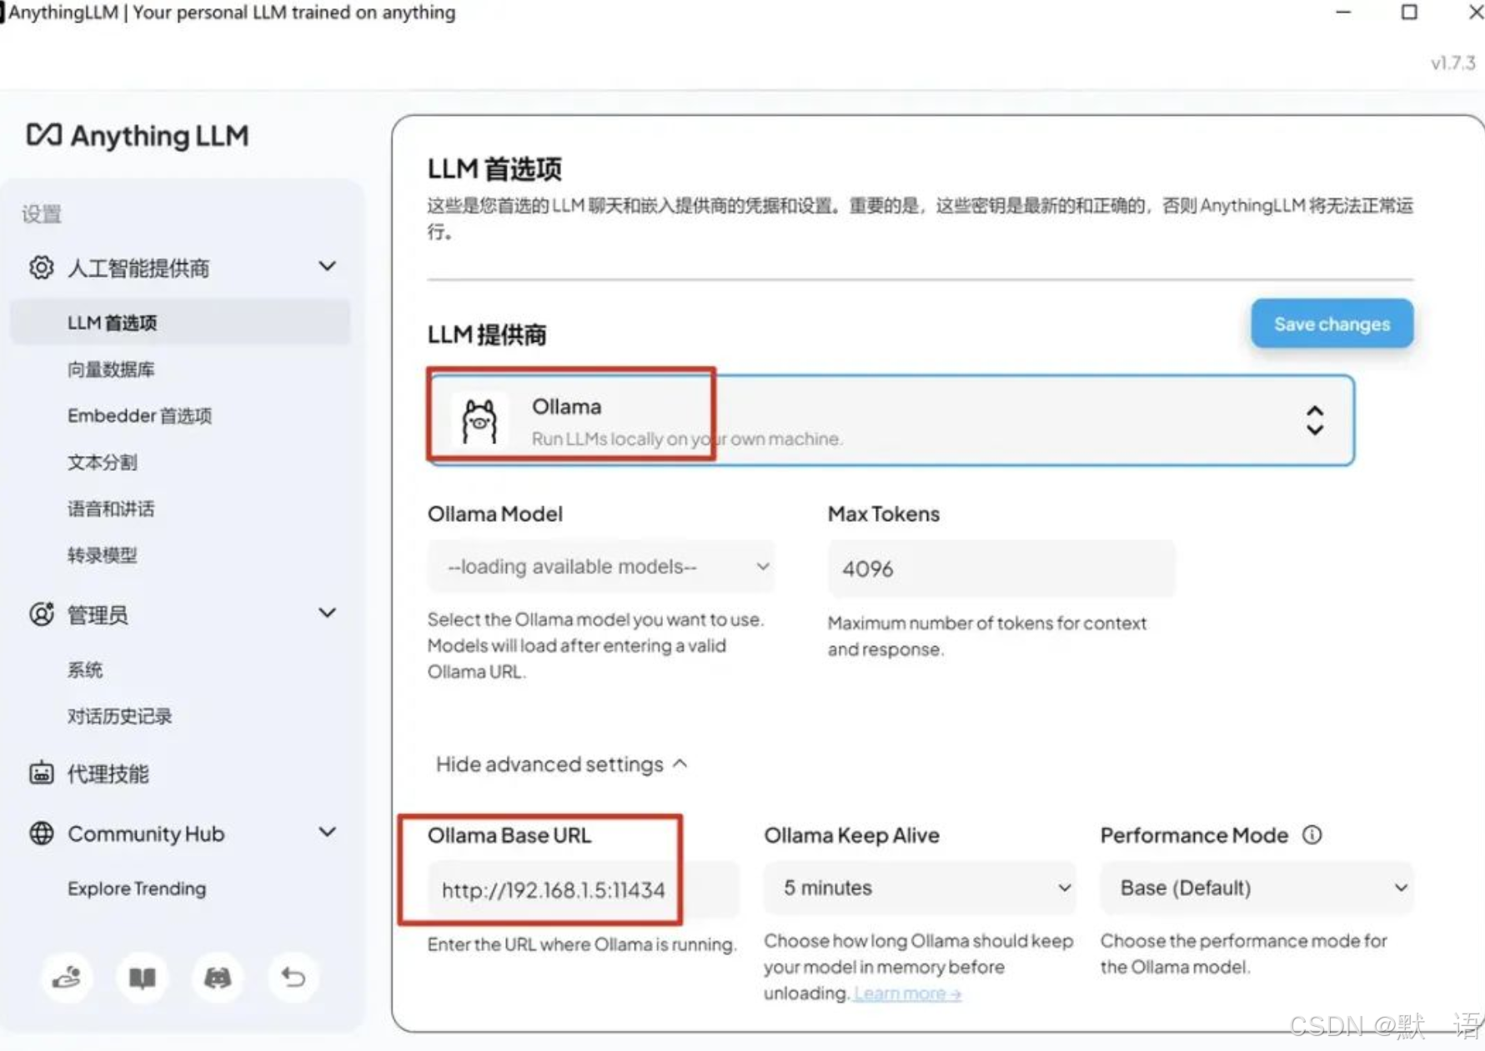Maximize the AnythingLLM window
Screen dimensions: 1485x1051
pyautogui.click(x=1409, y=12)
